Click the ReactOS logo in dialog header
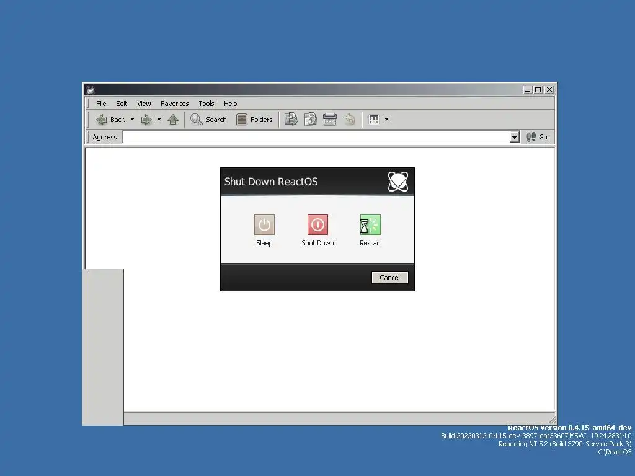Image resolution: width=635 pixels, height=476 pixels. [x=397, y=182]
